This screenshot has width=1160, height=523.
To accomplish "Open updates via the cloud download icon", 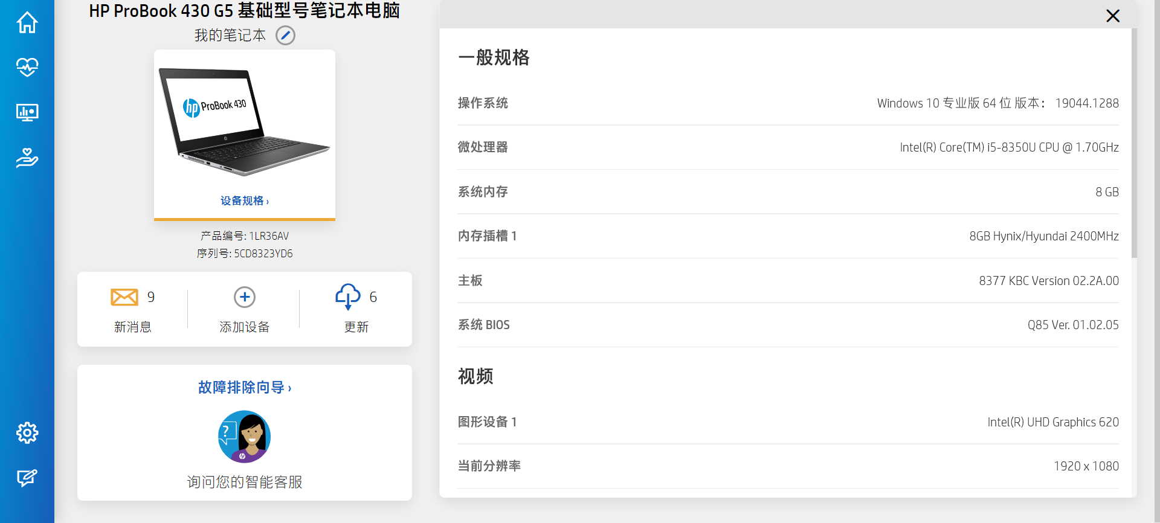I will [x=348, y=297].
